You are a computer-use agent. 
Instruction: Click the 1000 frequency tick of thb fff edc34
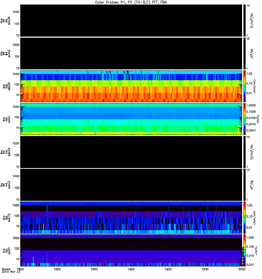point(16,12)
